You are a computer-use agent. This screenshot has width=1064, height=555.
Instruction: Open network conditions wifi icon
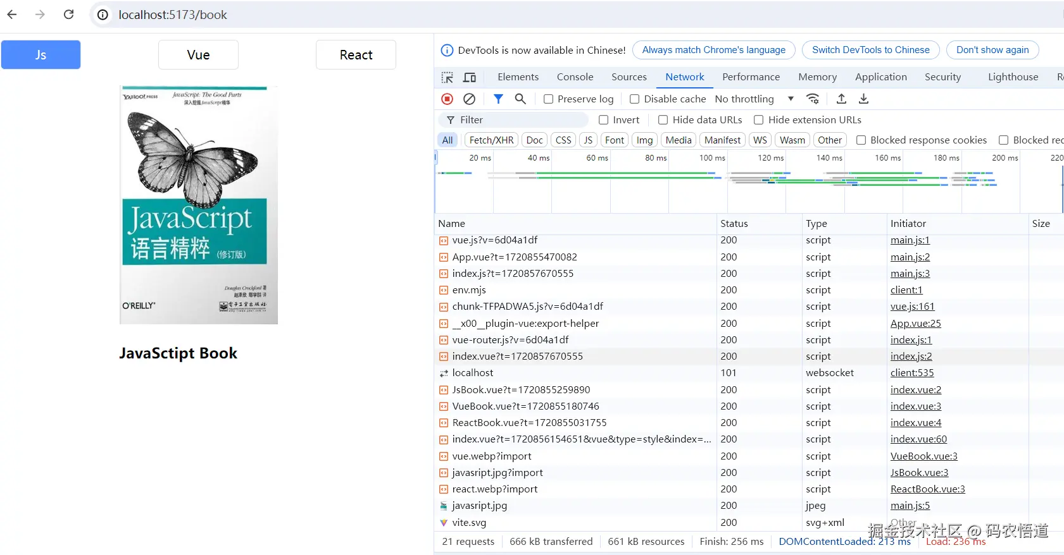(813, 99)
